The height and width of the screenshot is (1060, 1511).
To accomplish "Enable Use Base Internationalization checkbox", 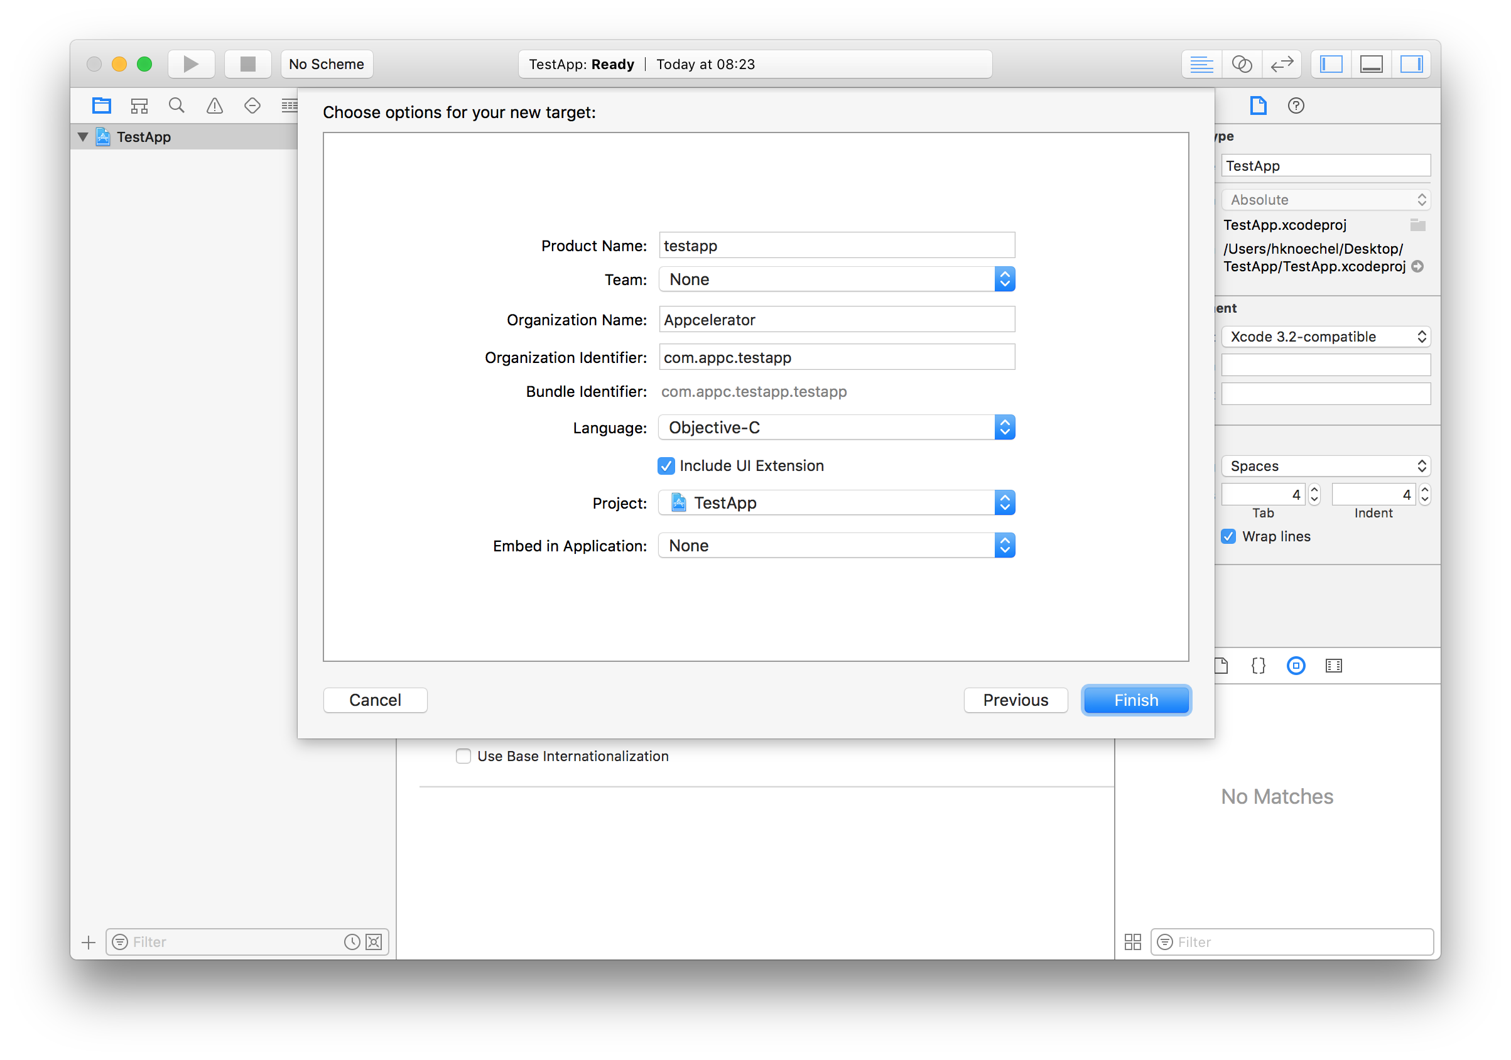I will 464,755.
